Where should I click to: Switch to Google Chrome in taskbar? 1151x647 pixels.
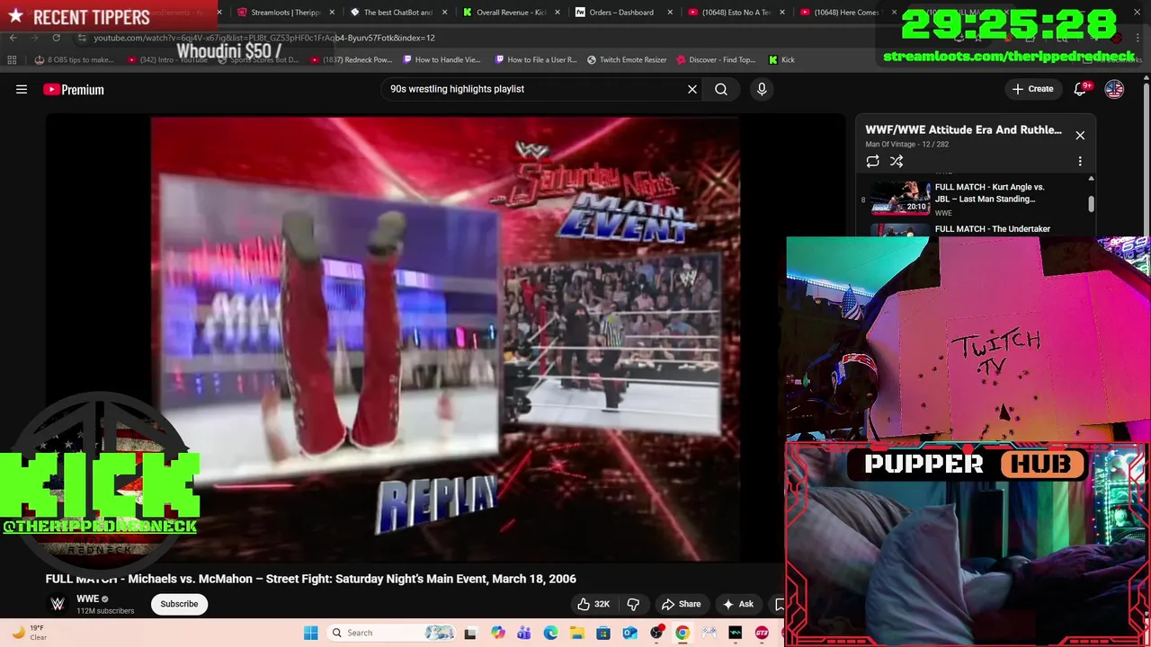(x=683, y=633)
